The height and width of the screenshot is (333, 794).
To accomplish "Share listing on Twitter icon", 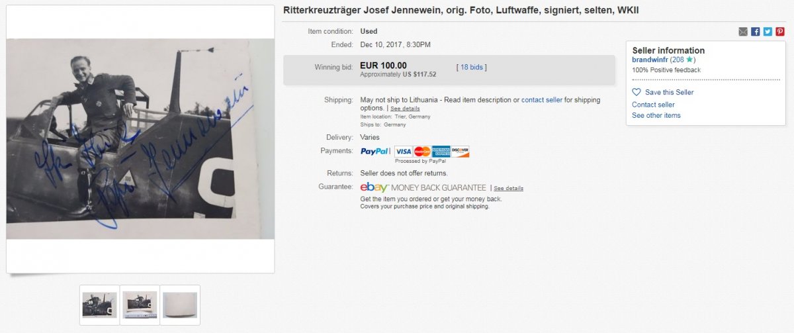I will point(768,32).
